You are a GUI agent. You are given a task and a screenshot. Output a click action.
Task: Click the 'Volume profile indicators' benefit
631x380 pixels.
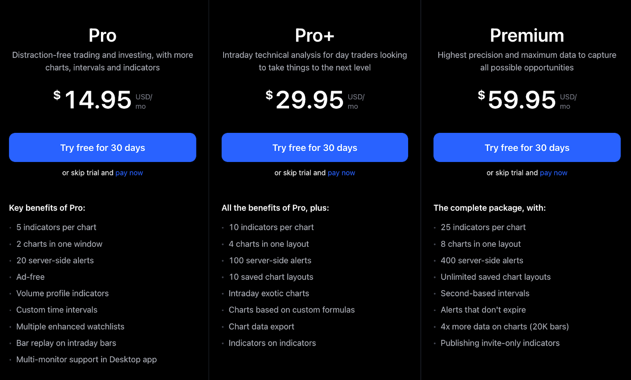(62, 293)
